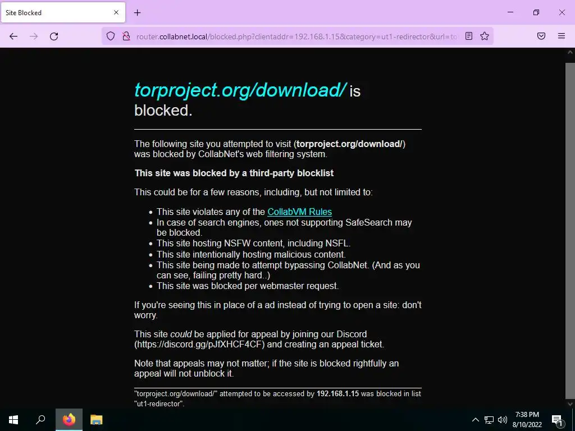The image size is (575, 431).
Task: Select the Site Blocked tab
Action: [x=63, y=12]
